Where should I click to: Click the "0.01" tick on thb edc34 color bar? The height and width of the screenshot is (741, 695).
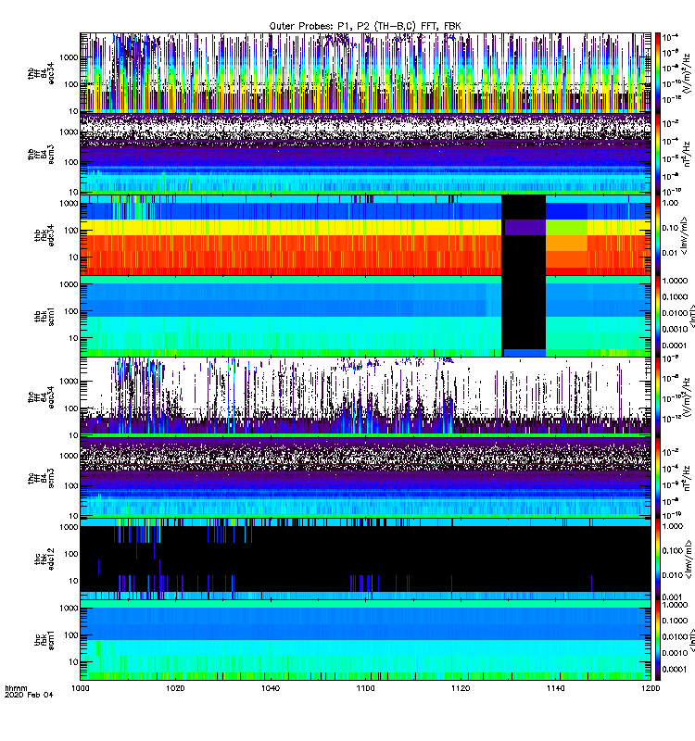[x=670, y=253]
